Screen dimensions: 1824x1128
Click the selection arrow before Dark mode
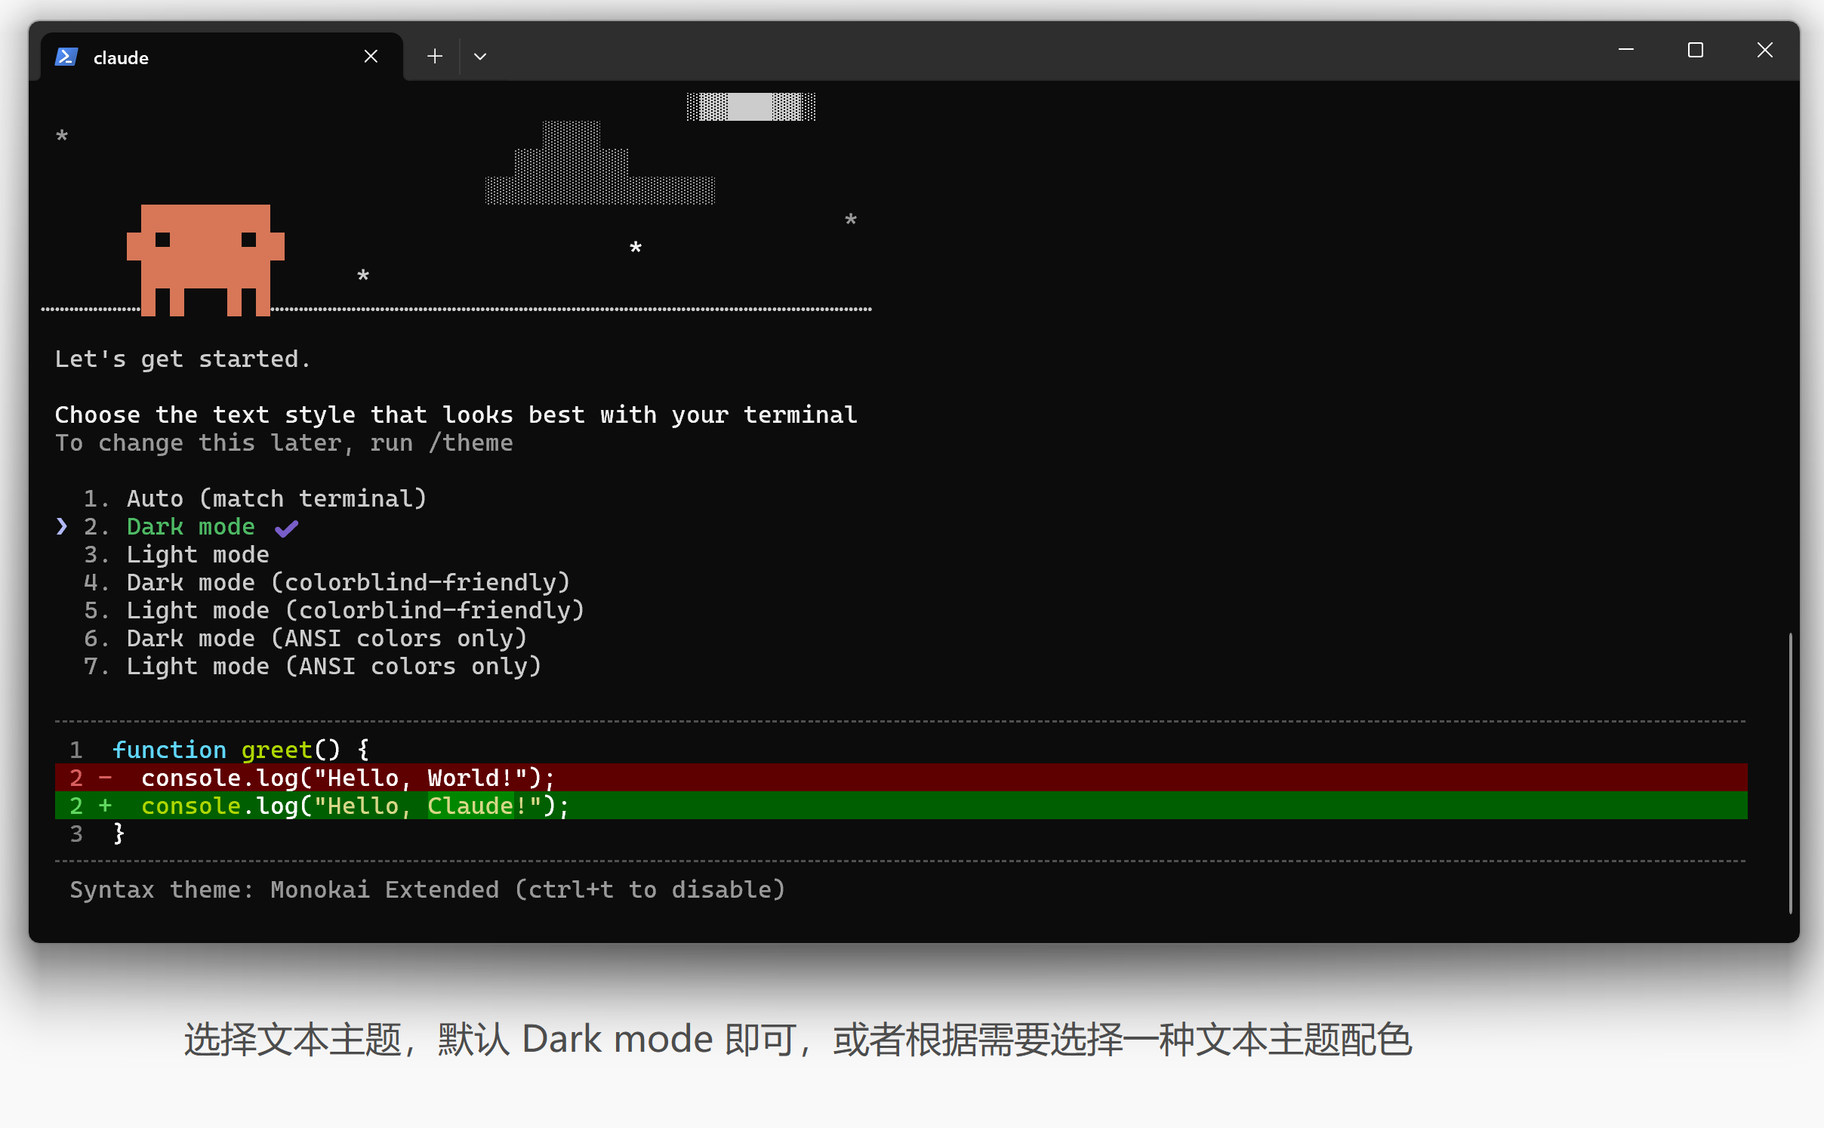(62, 526)
